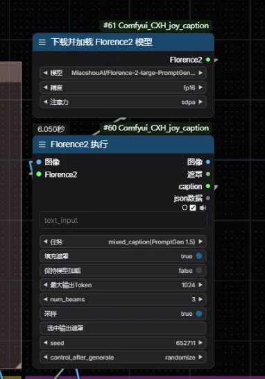Open the 模型 MiaoshouAI Florence-2 dropdown
Viewport: 265px width, 379px height.
[123, 73]
